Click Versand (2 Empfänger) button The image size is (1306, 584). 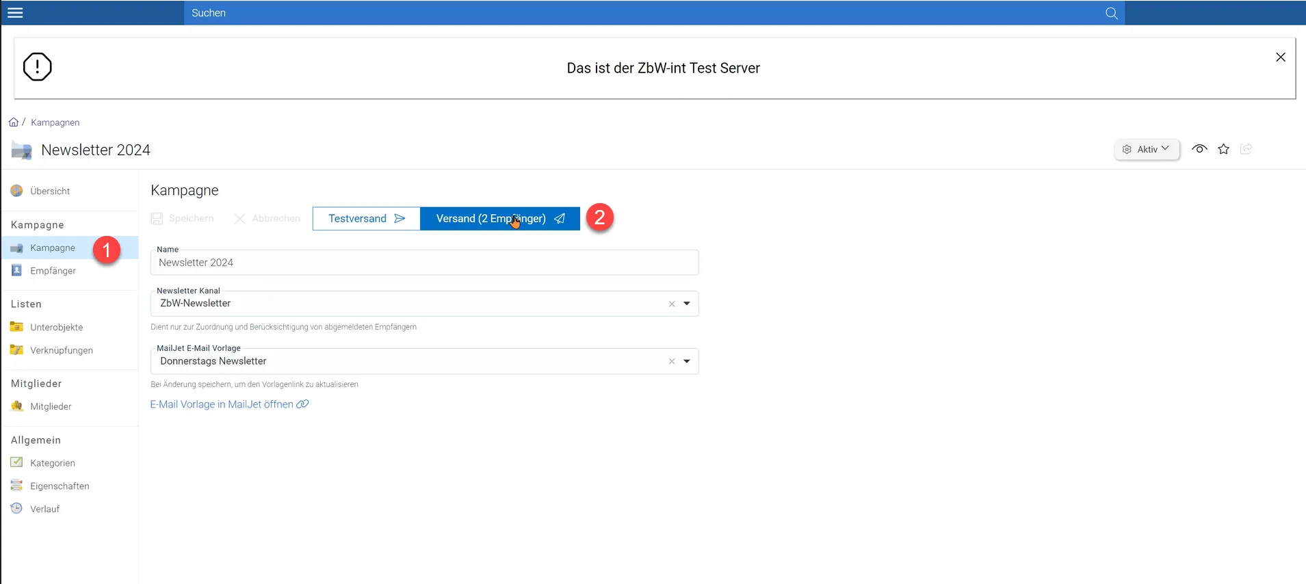[x=500, y=218]
